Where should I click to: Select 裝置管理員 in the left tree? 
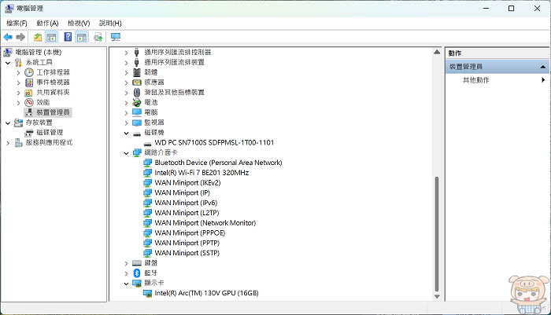tap(53, 112)
